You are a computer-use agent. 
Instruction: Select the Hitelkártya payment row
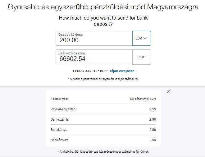[103, 140]
